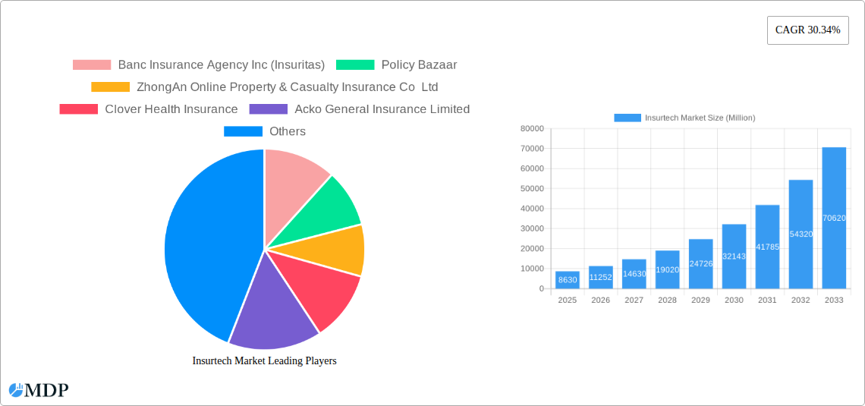The width and height of the screenshot is (865, 406).
Task: Click the 2031 bar showing 41785
Action: (x=767, y=247)
